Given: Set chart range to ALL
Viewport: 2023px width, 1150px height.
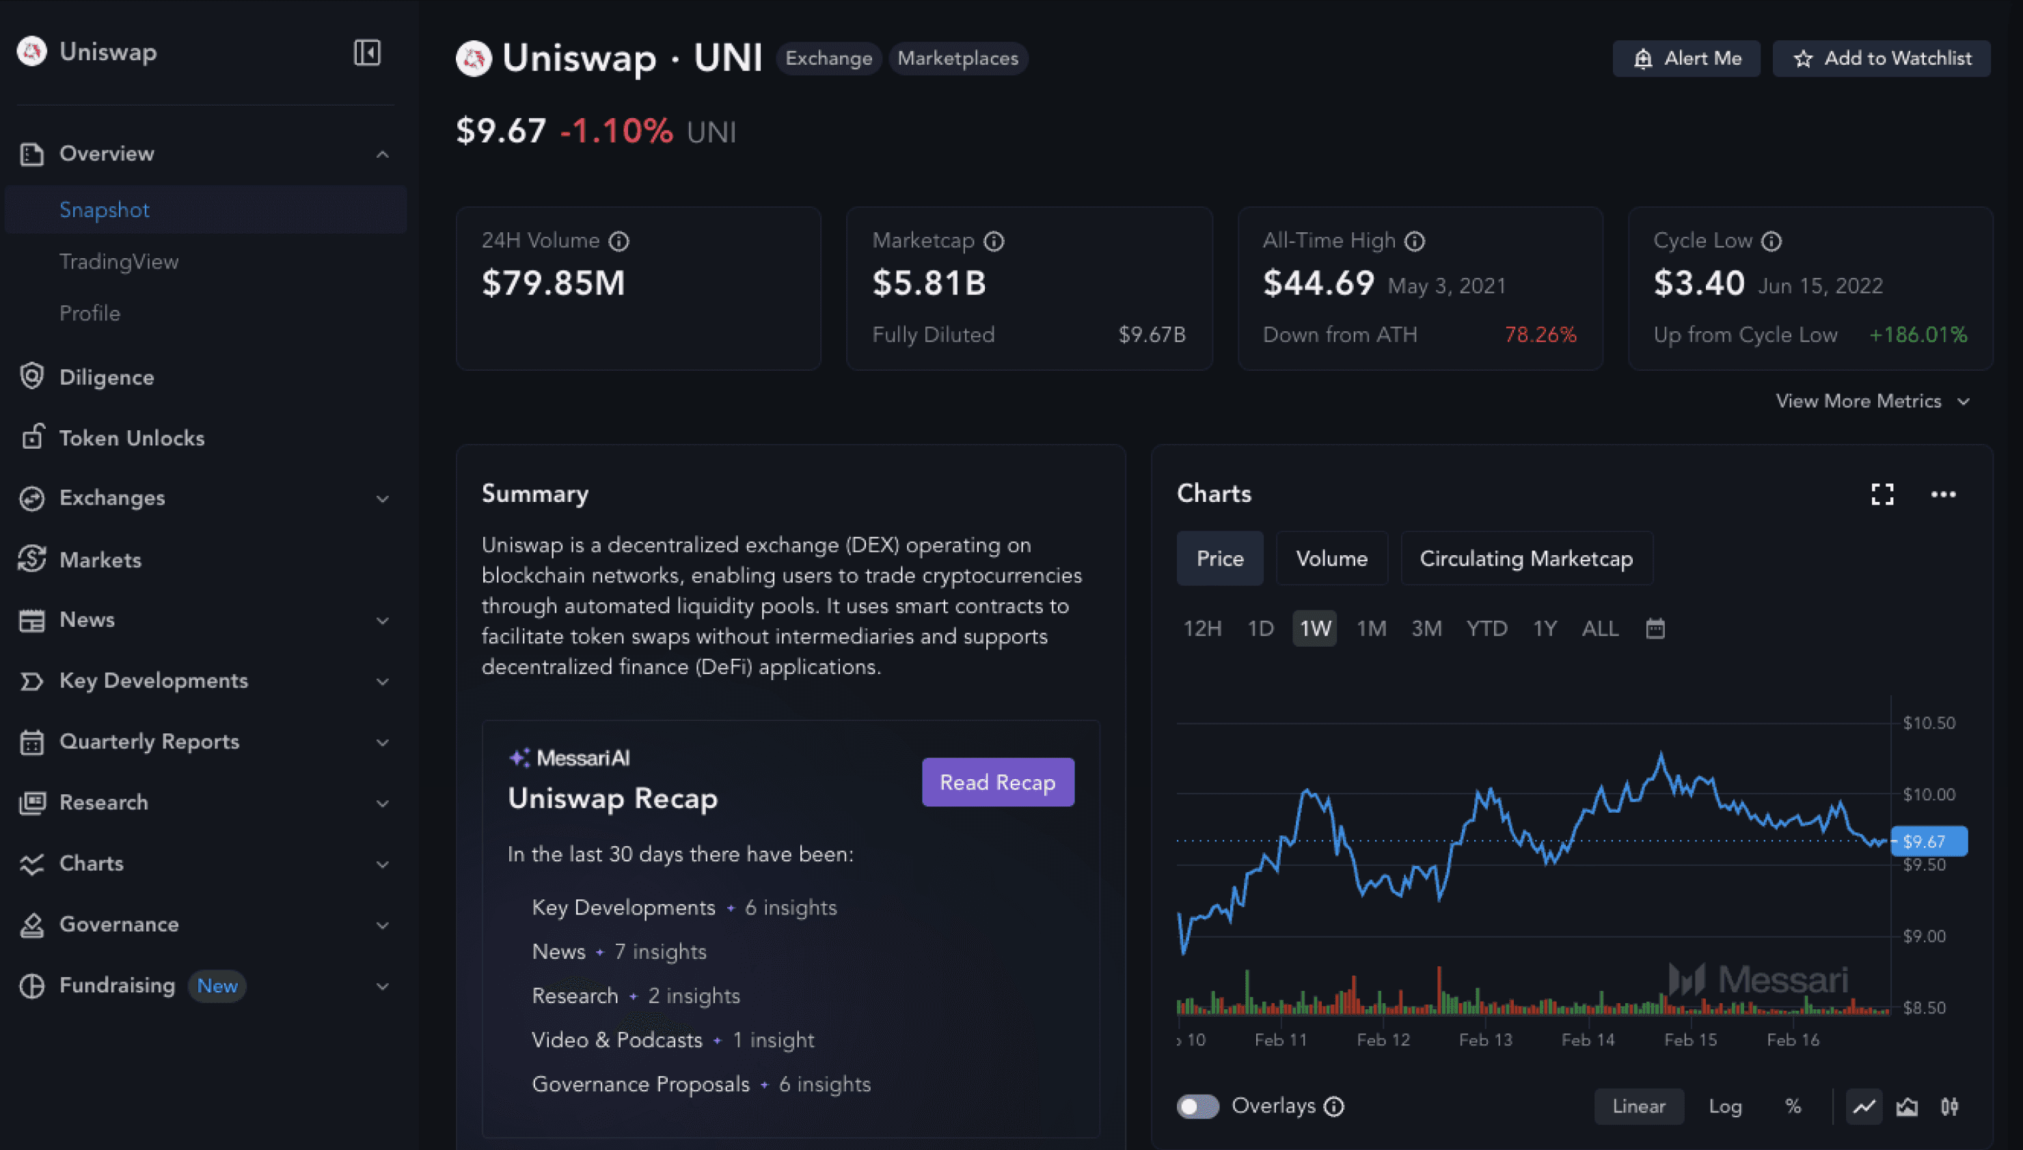Looking at the screenshot, I should (1600, 629).
